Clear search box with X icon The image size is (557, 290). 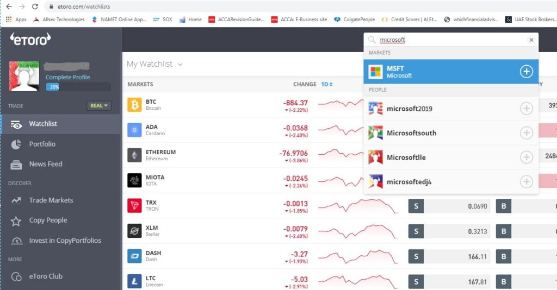531,40
